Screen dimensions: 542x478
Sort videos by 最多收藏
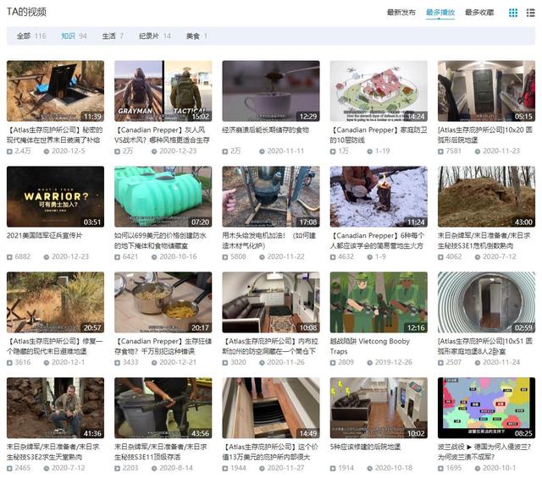[x=479, y=13]
